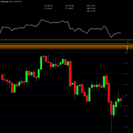Select the high value 'H: 26.96'
The width and height of the screenshot is (133, 133).
pos(70,6)
